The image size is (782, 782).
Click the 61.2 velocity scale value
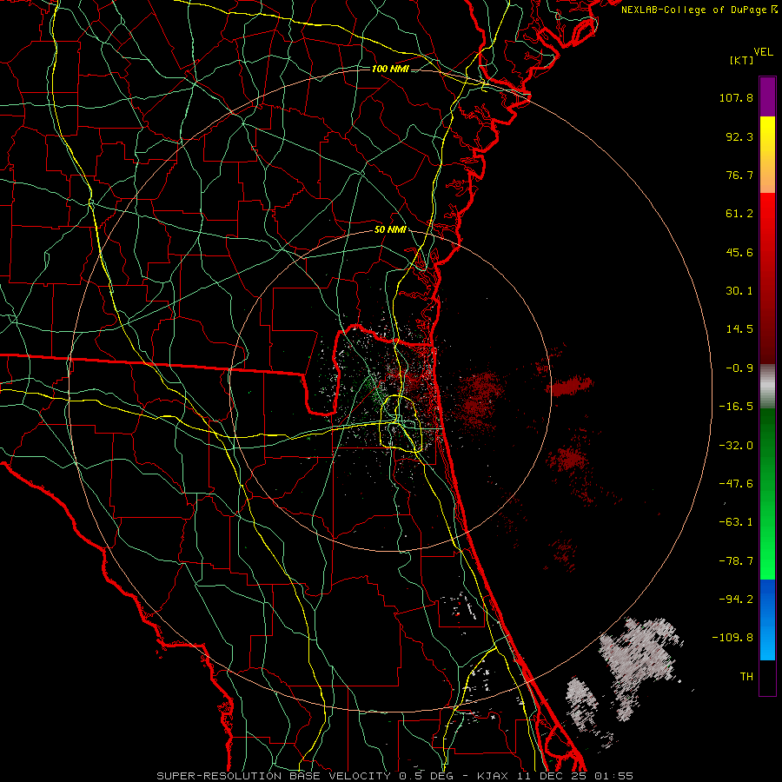click(739, 214)
